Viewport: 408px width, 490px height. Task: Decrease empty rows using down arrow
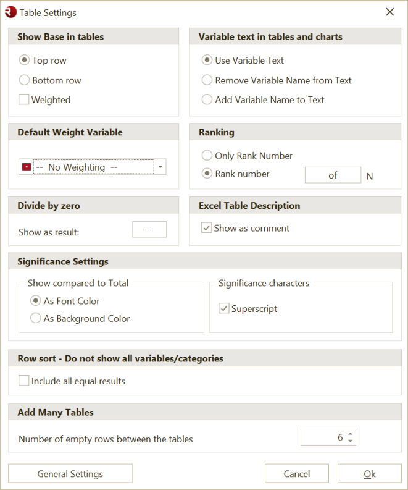point(351,441)
